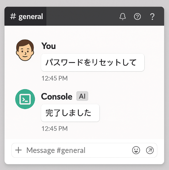
Task: Open help via circled question mark icon
Action: [x=137, y=17]
